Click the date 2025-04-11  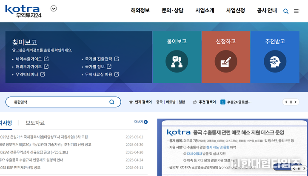[134, 168]
